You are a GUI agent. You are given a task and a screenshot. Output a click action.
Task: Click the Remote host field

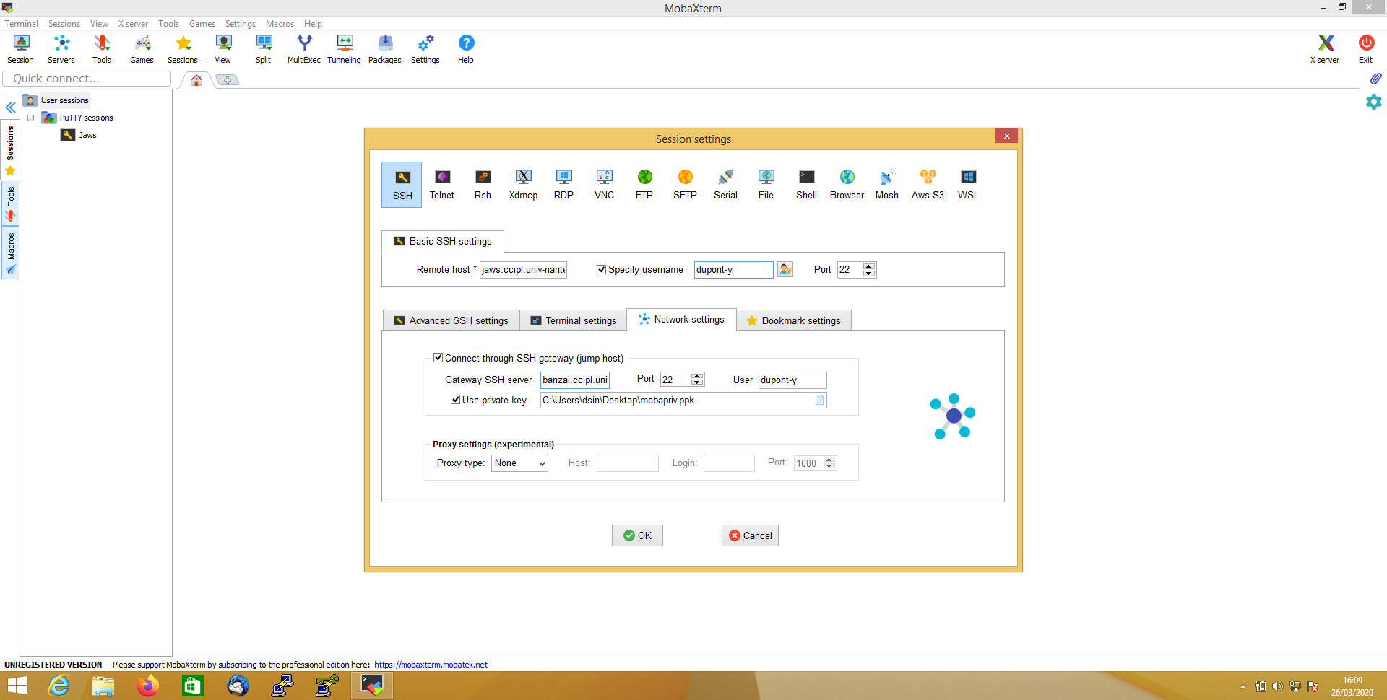click(523, 270)
